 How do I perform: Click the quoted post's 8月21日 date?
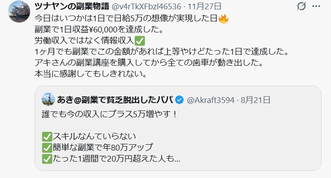point(255,100)
